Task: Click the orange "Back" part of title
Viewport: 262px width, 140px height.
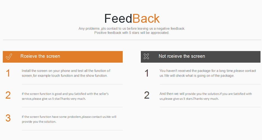Action: 146,19
